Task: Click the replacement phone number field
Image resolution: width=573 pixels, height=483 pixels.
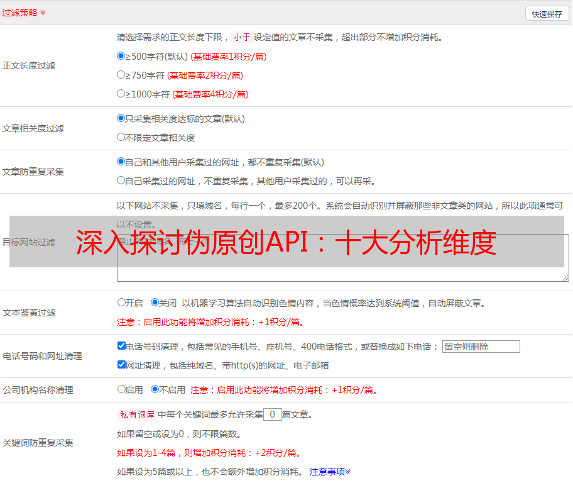Action: click(x=481, y=347)
